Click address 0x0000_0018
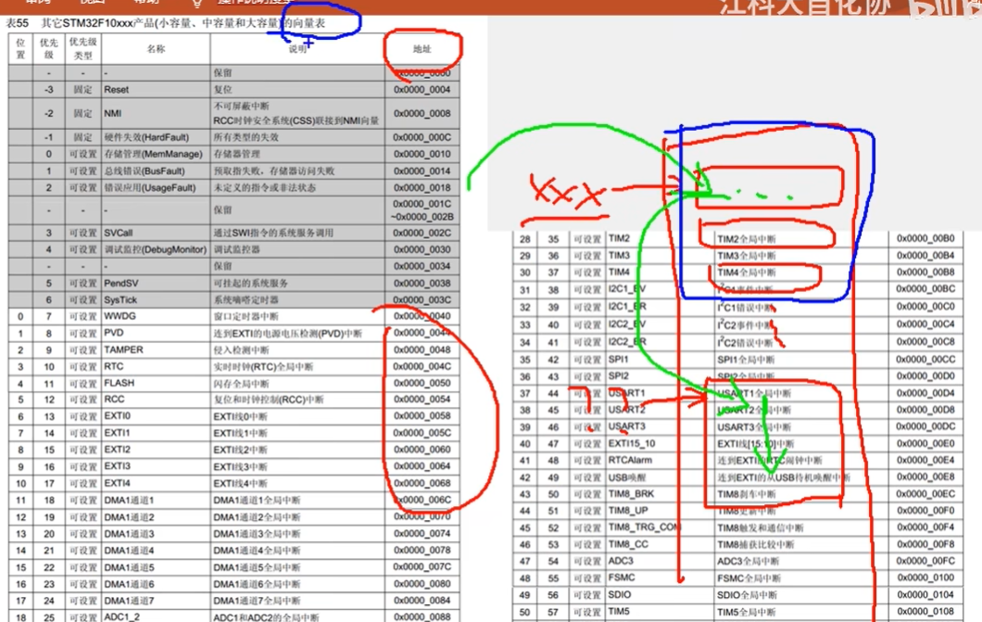982x622 pixels. click(x=422, y=188)
